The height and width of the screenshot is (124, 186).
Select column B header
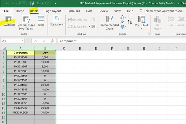click(x=45, y=48)
